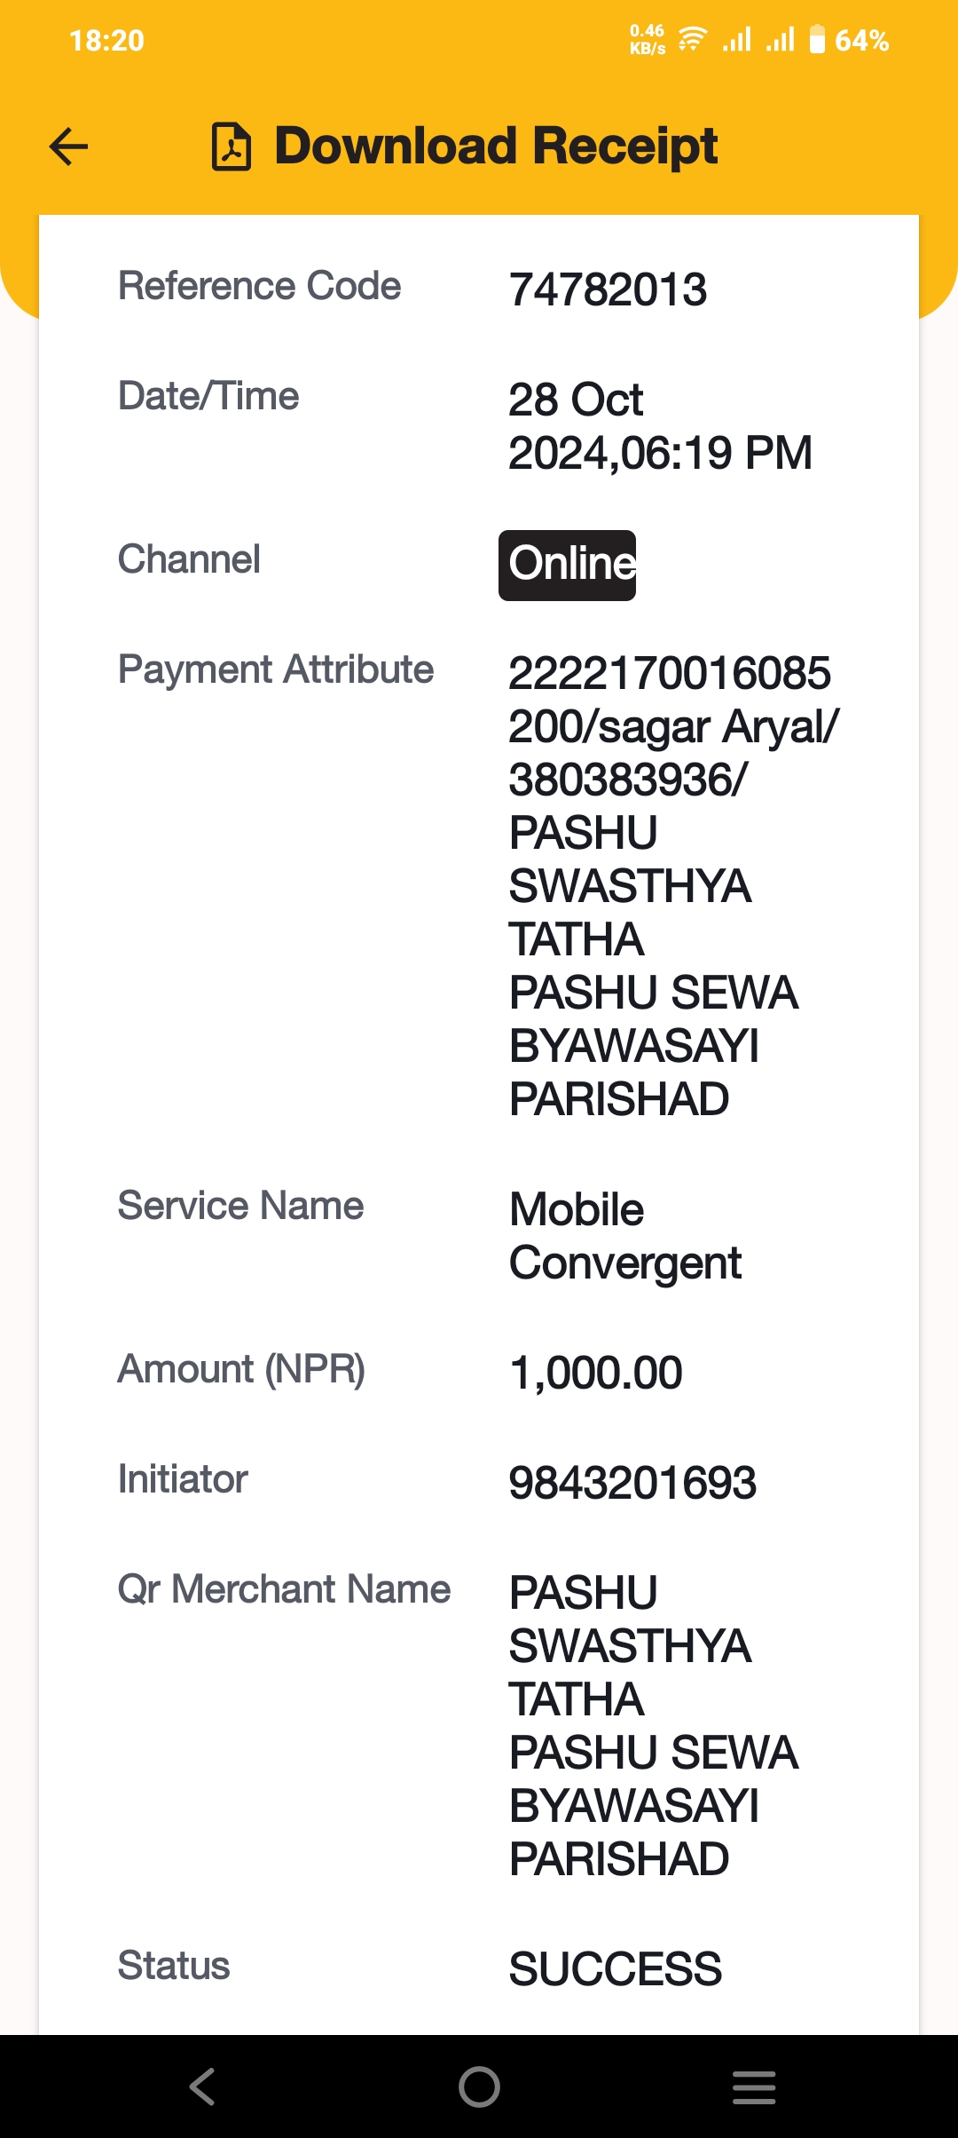Open recent apps menu button
Viewport: 958px width, 2138px height.
[x=754, y=2087]
